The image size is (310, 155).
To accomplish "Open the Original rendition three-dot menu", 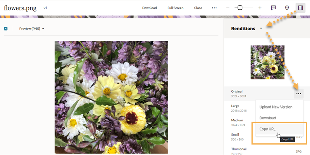I will (x=298, y=94).
